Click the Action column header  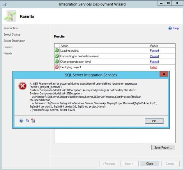[104, 46]
